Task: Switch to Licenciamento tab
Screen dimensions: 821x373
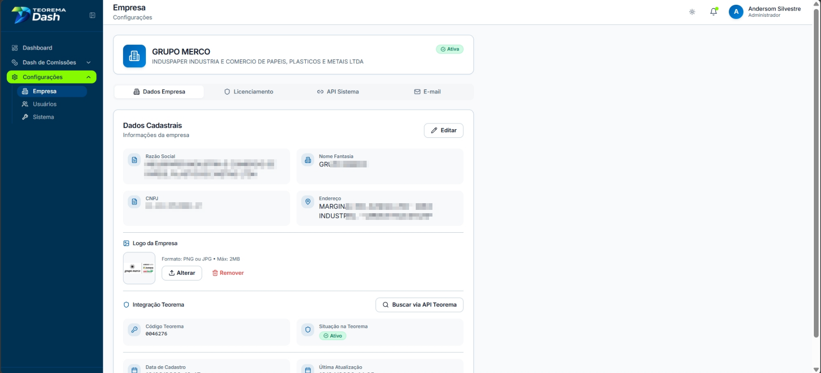Action: [x=249, y=92]
